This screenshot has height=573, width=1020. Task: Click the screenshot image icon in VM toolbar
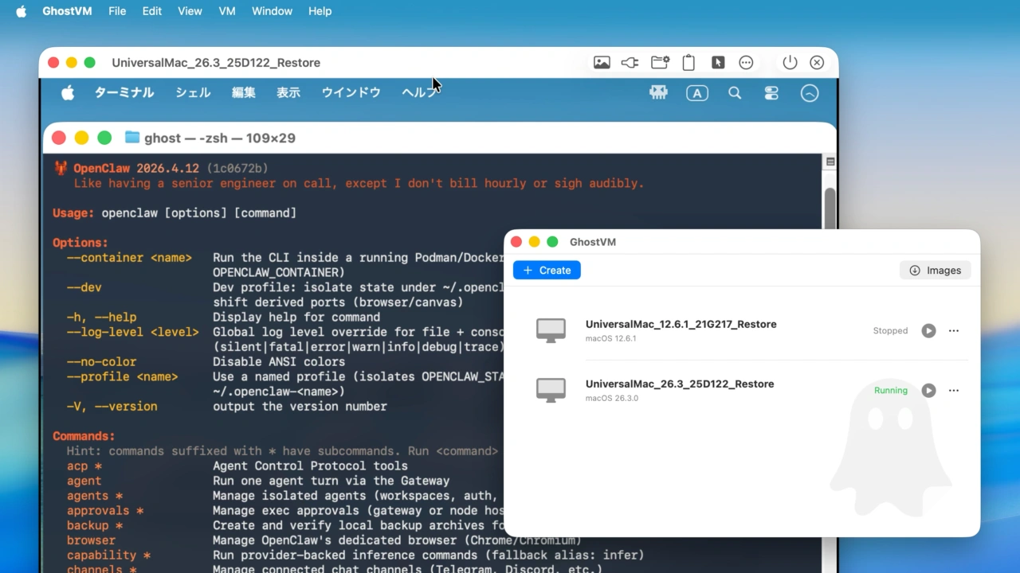[602, 63]
